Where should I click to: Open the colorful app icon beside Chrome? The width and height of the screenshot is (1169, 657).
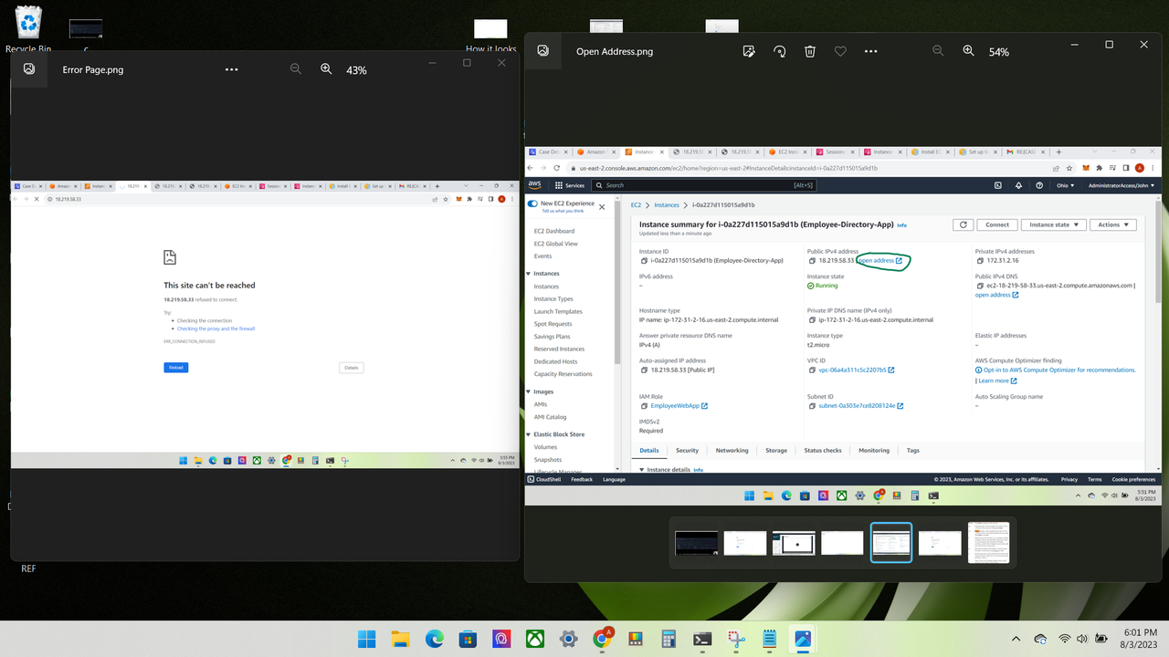tap(636, 639)
